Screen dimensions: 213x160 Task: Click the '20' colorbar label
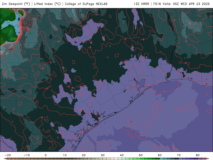84,155
